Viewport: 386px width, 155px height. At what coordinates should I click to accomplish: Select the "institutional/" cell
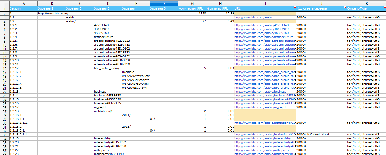pos(108,111)
